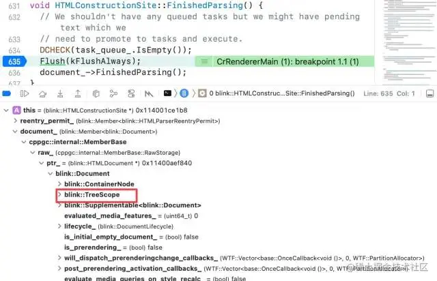Collapse the document_ member
437x281 pixels.
coord(15,131)
